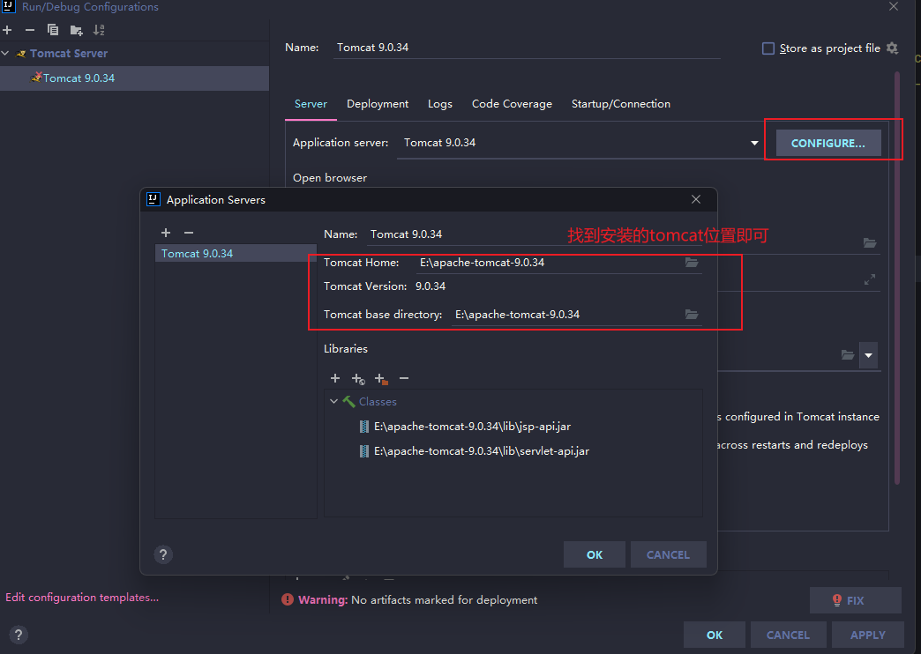Collapse the Tomcat Server tree node
Viewport: 921px width, 654px height.
[5, 54]
